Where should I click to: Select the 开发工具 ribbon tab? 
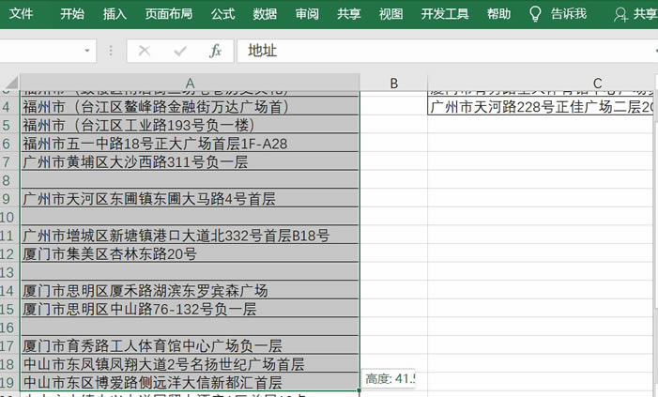tap(445, 14)
